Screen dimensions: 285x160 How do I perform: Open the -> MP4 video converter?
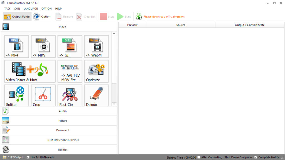pyautogui.click(x=16, y=46)
